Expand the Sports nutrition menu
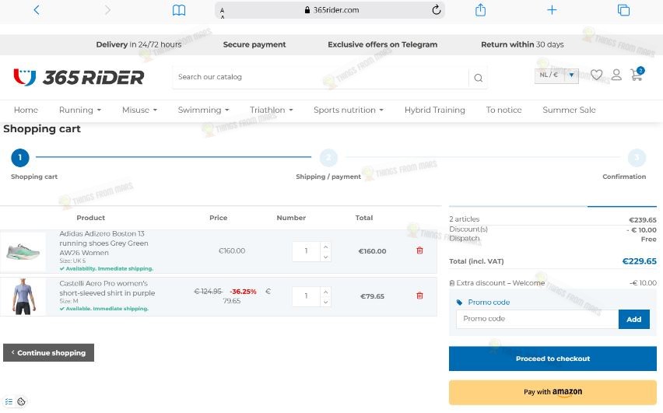The width and height of the screenshot is (663, 413). coord(349,110)
